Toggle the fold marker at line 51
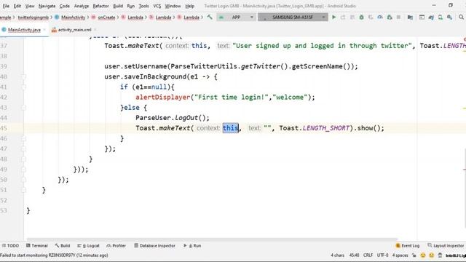 pyautogui.click(x=24, y=190)
